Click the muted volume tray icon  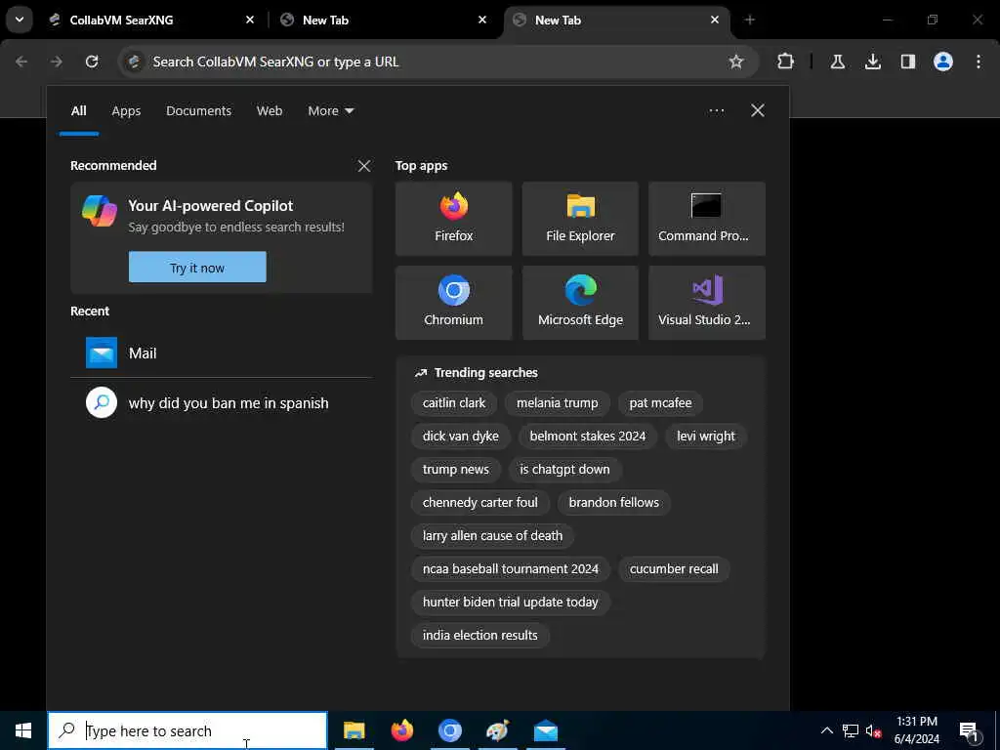(x=873, y=730)
